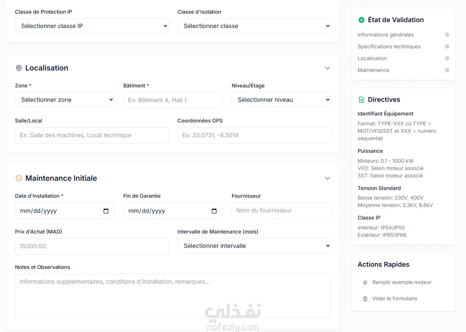
Task: Click the Remplir exemple moteur button
Action: (402, 282)
